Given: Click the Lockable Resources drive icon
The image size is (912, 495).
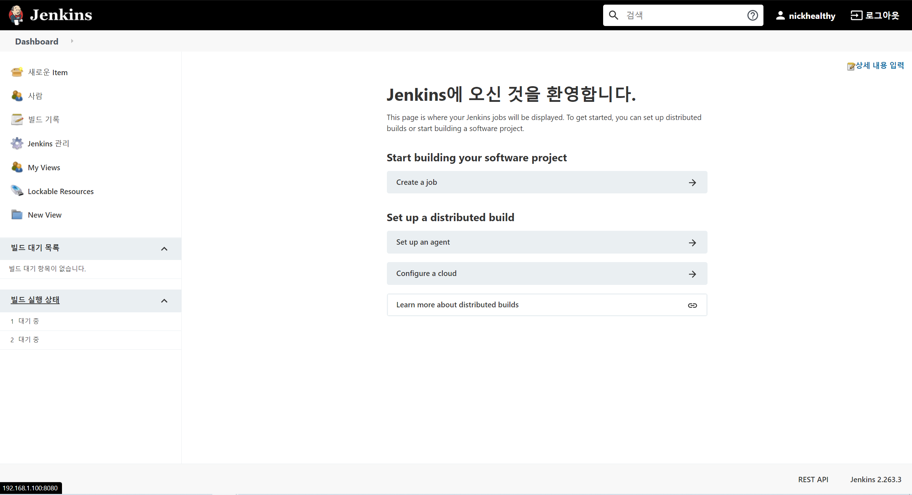Looking at the screenshot, I should 17,191.
